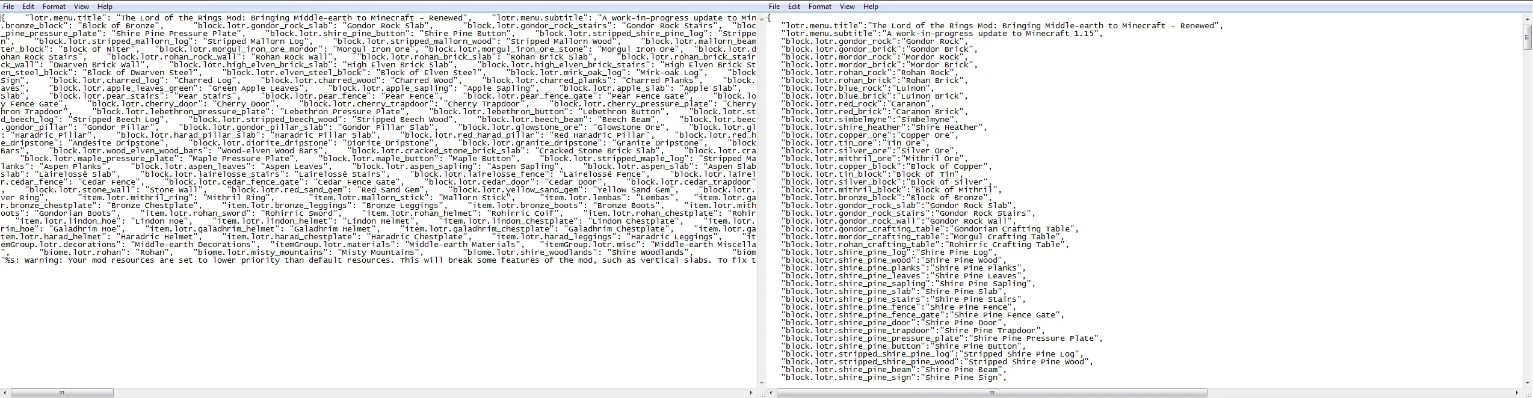Click the "Gondor Rock Stairs" line in right window
The height and width of the screenshot is (398, 1533).
point(909,213)
